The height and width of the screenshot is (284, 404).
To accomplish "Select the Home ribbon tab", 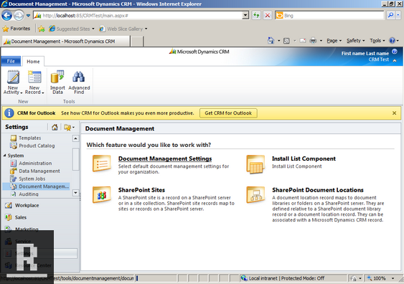I will (x=33, y=62).
